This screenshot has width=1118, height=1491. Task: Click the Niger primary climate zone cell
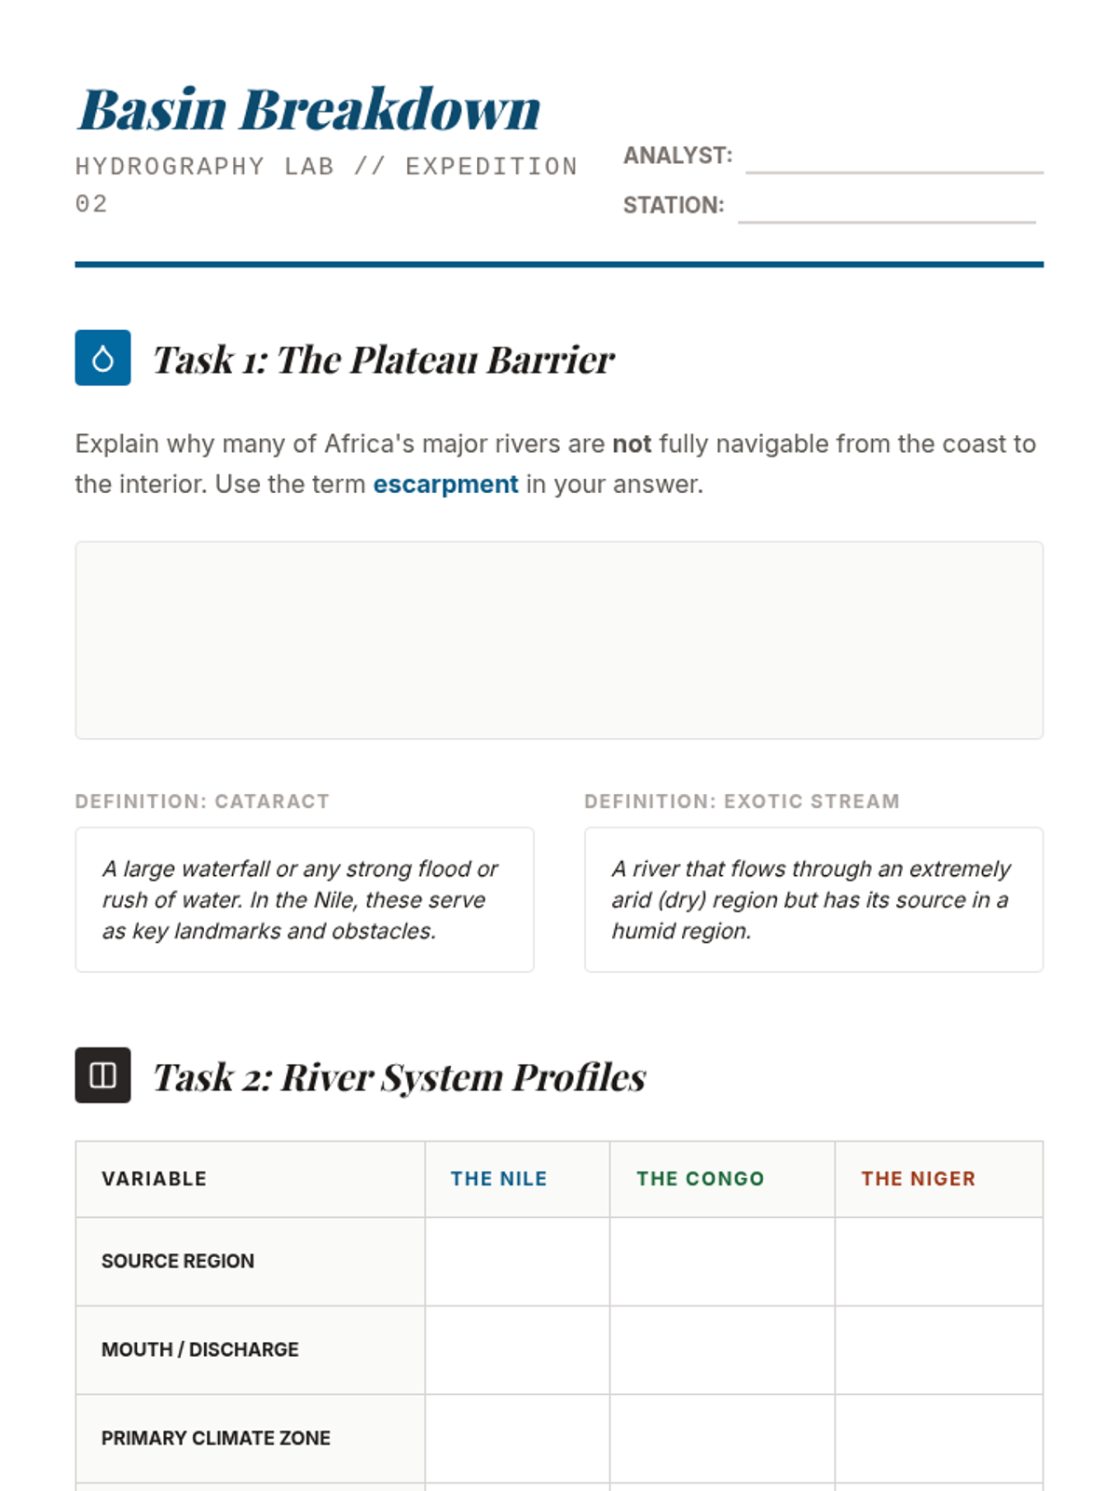[x=939, y=1439]
